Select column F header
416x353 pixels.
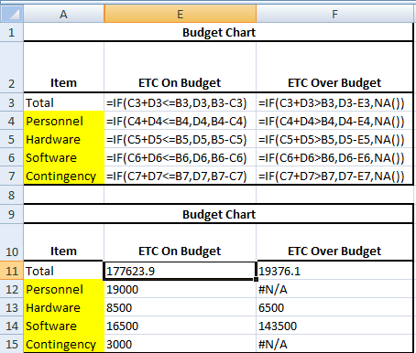tap(334, 14)
